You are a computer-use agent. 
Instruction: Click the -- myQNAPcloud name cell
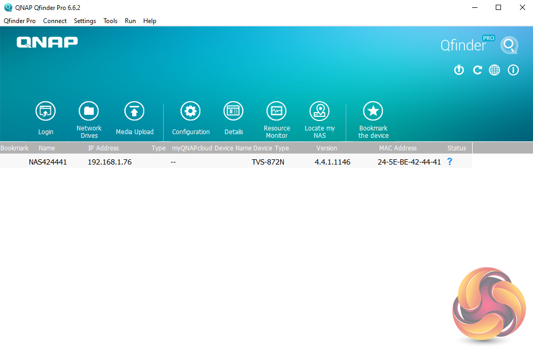(173, 162)
